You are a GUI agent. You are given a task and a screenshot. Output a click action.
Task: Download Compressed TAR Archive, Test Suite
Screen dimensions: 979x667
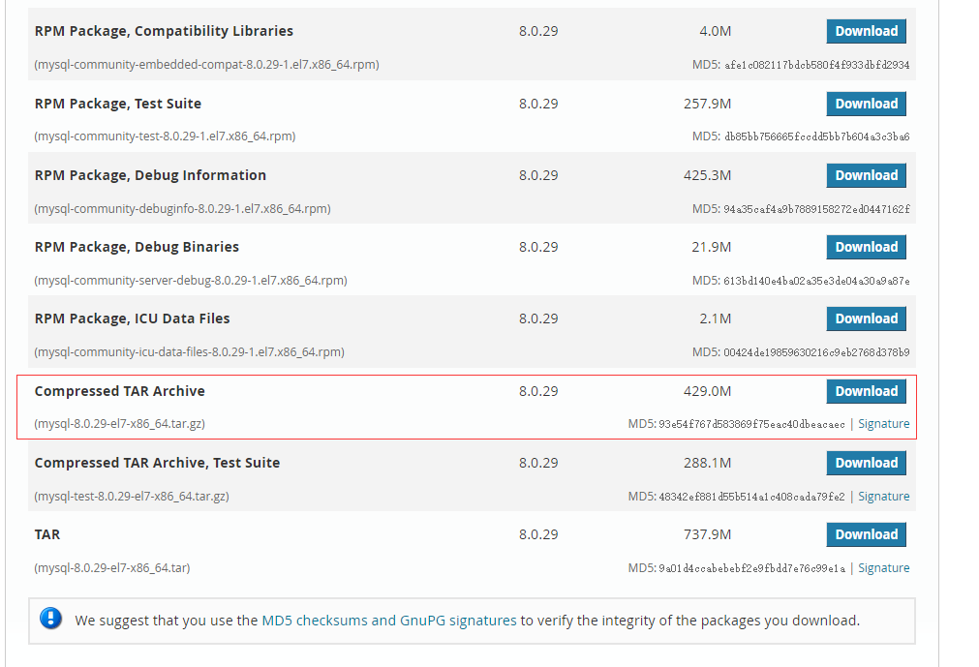click(866, 463)
